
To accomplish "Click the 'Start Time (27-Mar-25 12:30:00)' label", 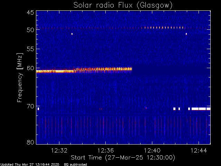I will (123, 158).
